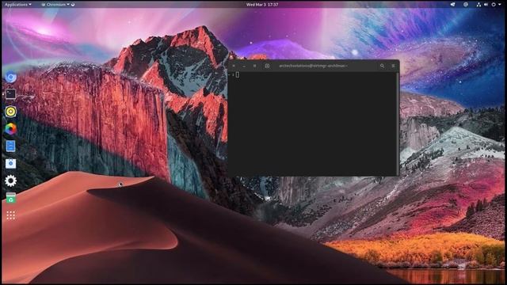Open the yellow music player dock icon
The width and height of the screenshot is (507, 285).
pos(10,112)
